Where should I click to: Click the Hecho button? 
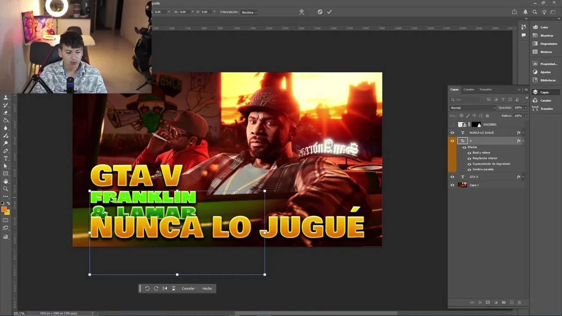coord(207,288)
